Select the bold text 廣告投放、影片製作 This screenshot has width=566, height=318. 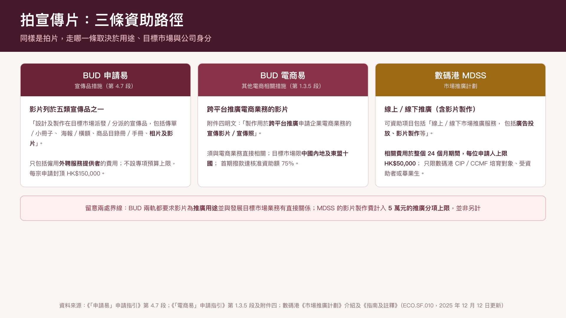(459, 128)
